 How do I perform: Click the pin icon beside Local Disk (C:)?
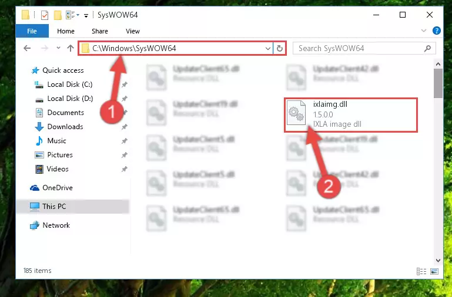(124, 85)
